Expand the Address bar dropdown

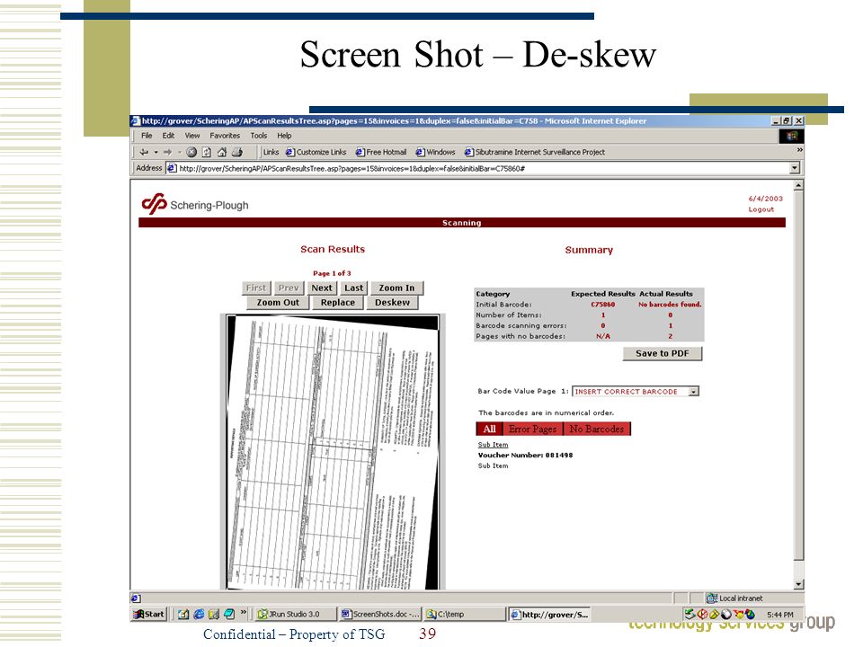794,168
